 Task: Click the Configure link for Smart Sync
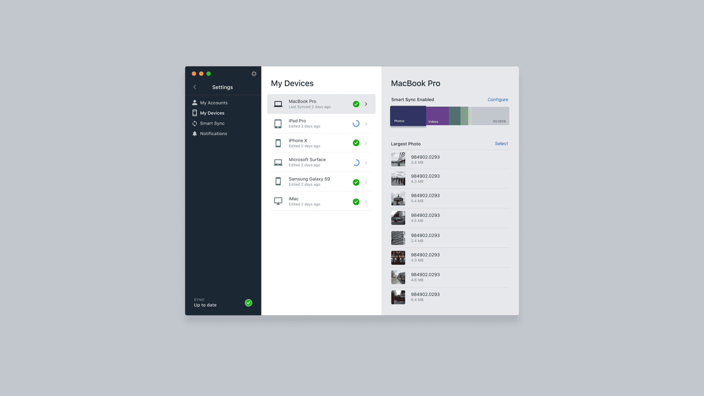pyautogui.click(x=498, y=100)
